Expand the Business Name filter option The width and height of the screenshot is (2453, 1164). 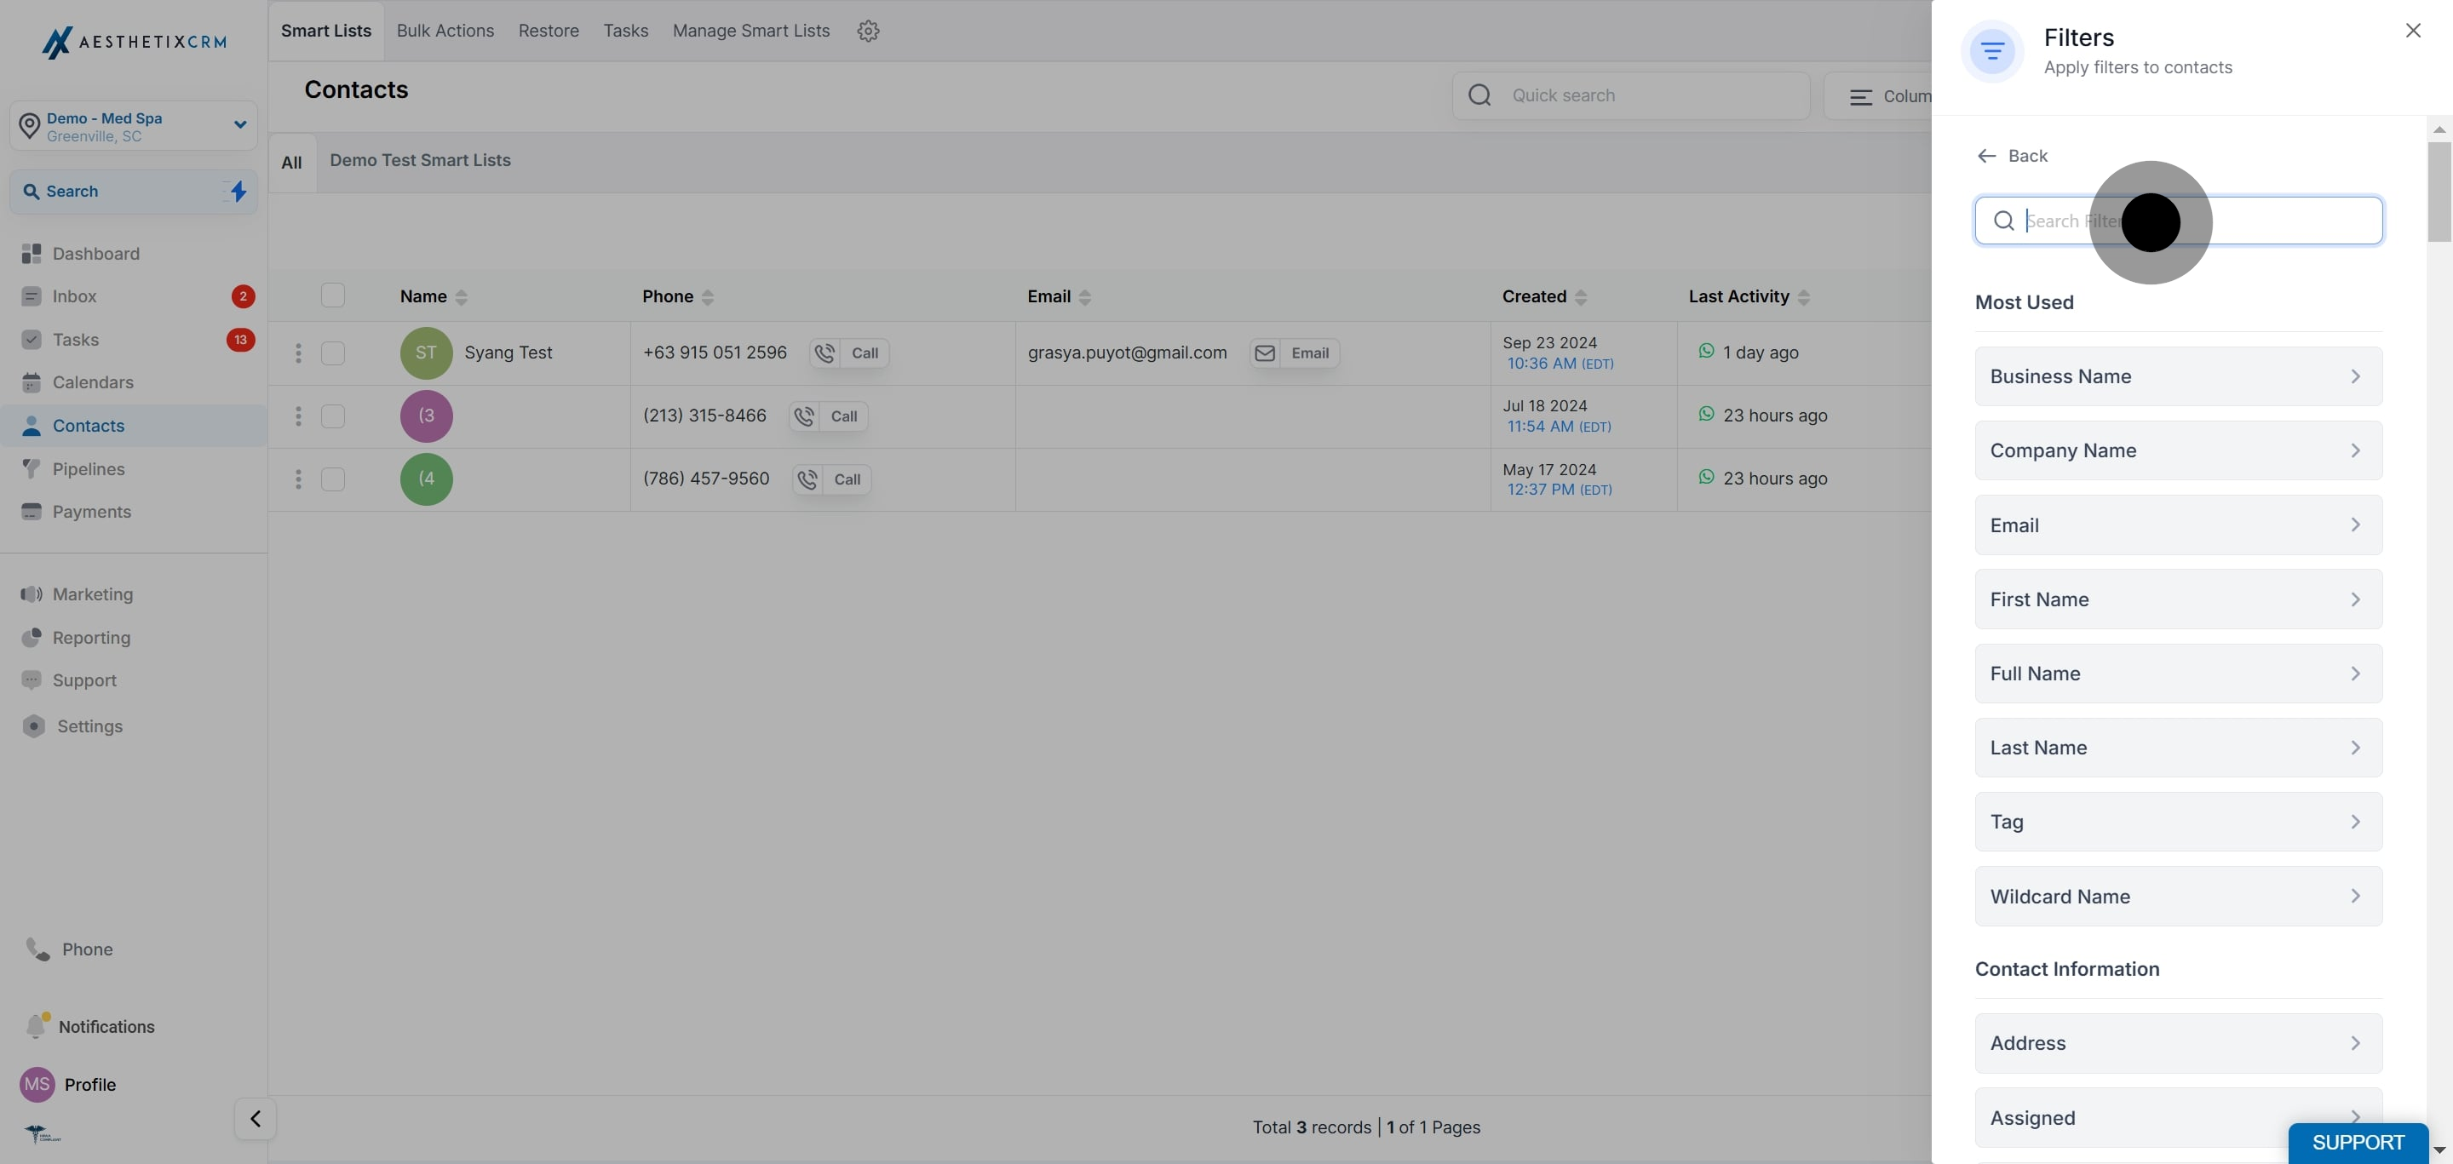click(x=2178, y=376)
